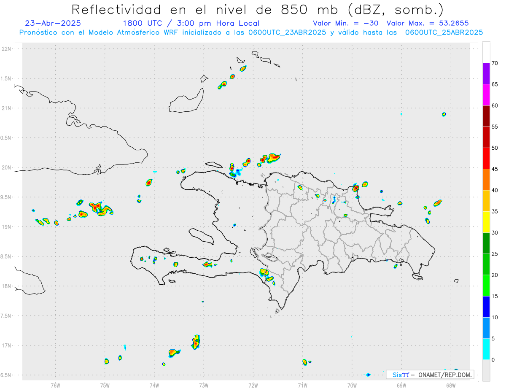Click the '17N' latitude axis label
The height and width of the screenshot is (391, 506).
point(7,345)
